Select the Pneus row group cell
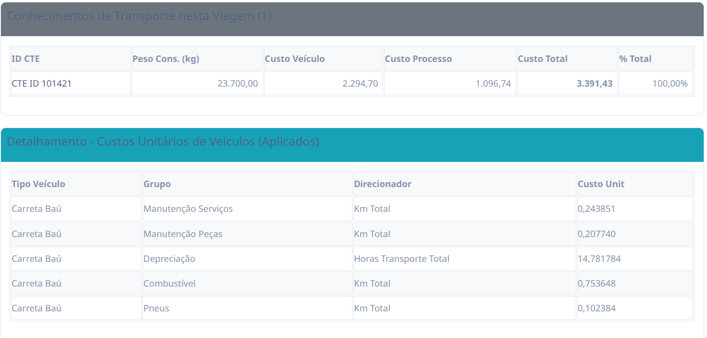707x338 pixels. (x=156, y=308)
